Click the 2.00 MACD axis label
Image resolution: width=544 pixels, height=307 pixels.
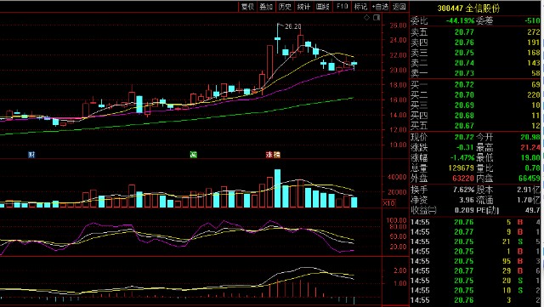400,270
